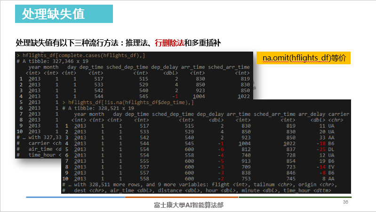
Task: Click the dep_delay header in the upper console
Action: coord(165,67)
